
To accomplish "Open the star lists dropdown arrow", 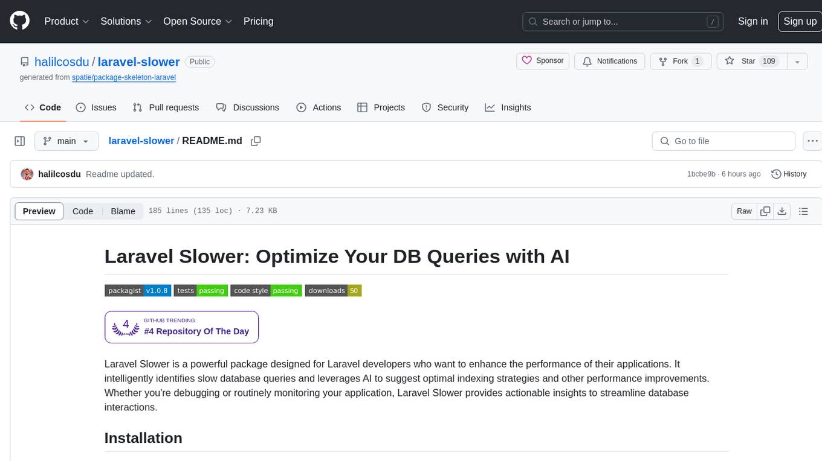I will [797, 61].
